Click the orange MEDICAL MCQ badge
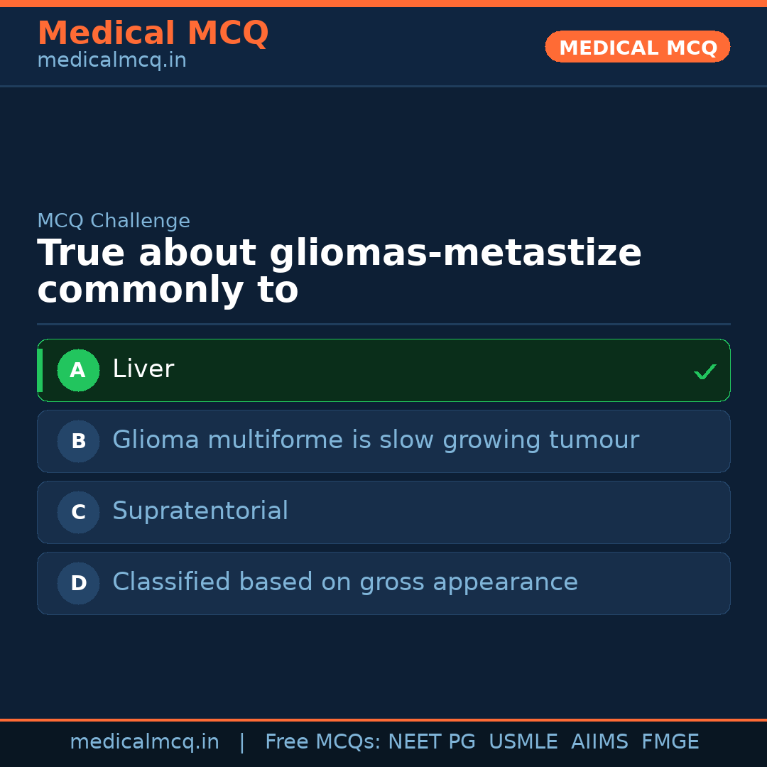This screenshot has height=767, width=767. point(637,47)
